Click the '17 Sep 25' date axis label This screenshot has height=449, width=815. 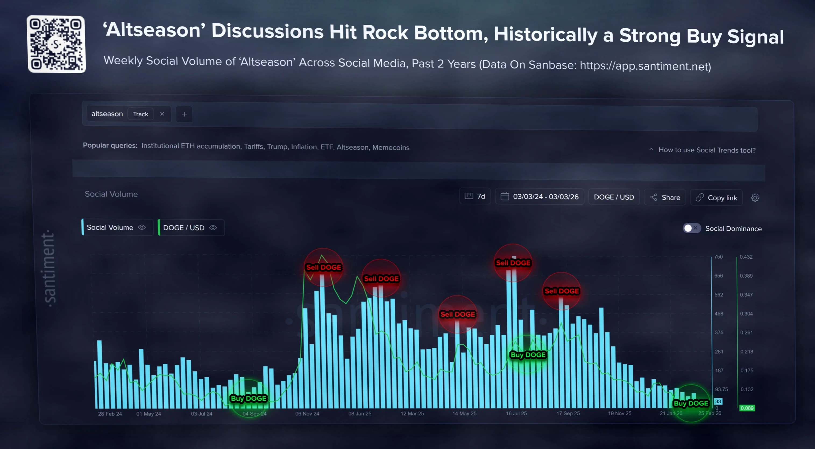click(x=568, y=413)
